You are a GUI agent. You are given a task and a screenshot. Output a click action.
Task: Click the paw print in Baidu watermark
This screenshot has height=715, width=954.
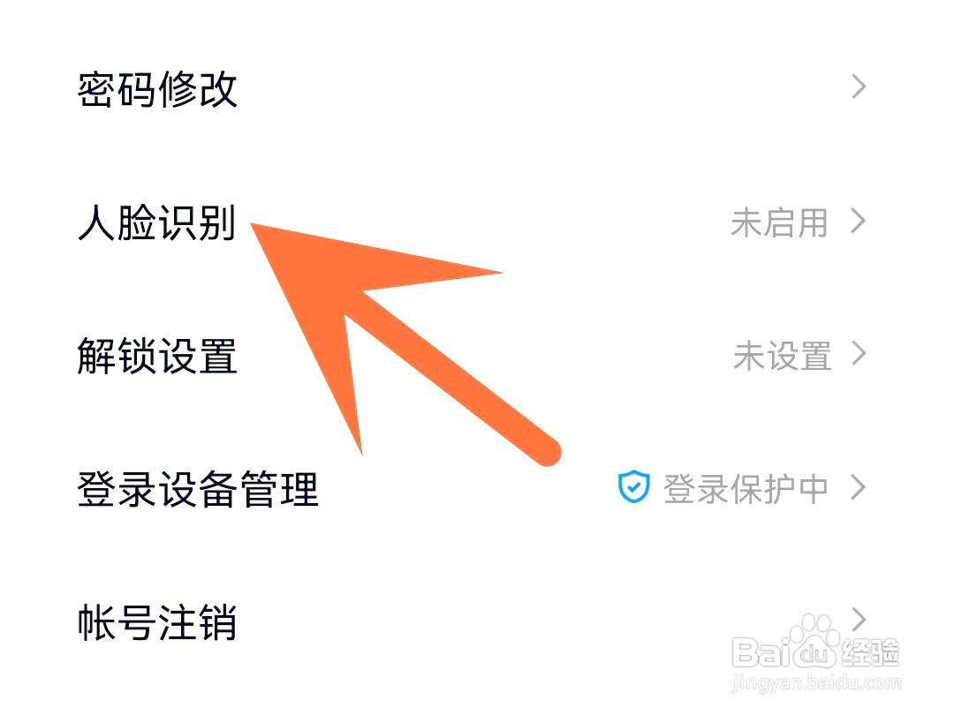tap(814, 636)
